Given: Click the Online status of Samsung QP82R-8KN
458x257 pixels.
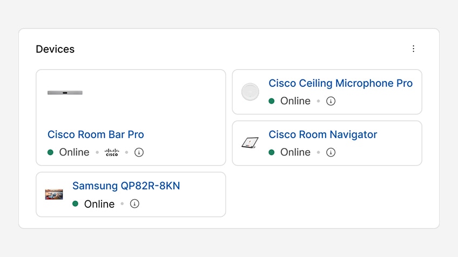Looking at the screenshot, I should point(99,204).
